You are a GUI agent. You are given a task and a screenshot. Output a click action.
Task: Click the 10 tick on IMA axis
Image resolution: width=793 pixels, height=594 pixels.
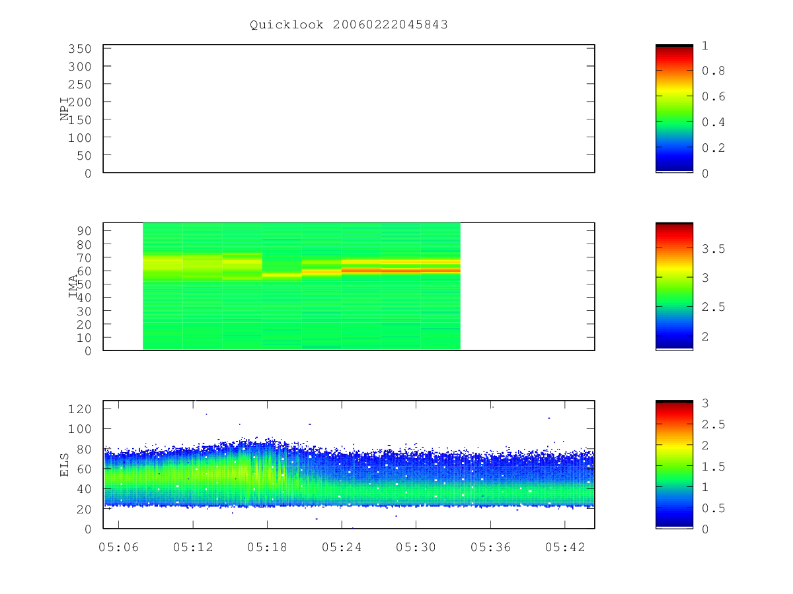[x=83, y=337]
